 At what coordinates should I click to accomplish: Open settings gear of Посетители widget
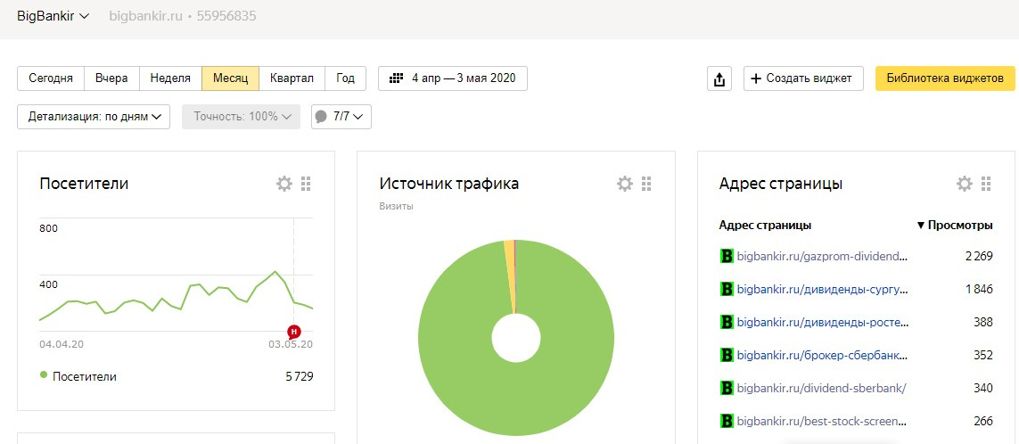click(x=284, y=184)
